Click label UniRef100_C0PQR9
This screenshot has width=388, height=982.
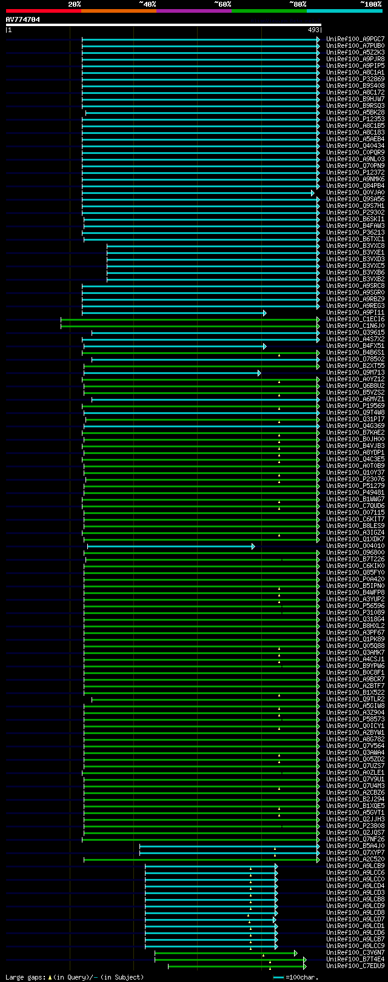point(355,153)
